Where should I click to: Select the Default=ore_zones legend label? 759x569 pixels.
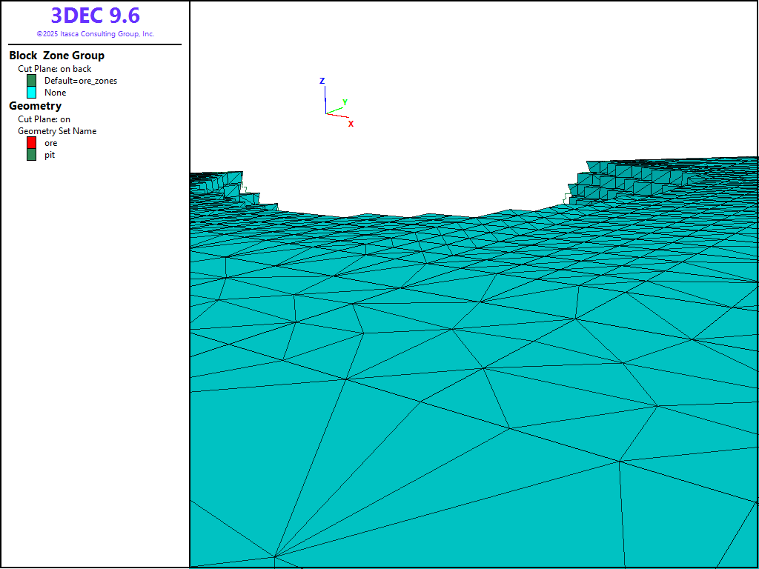(80, 81)
